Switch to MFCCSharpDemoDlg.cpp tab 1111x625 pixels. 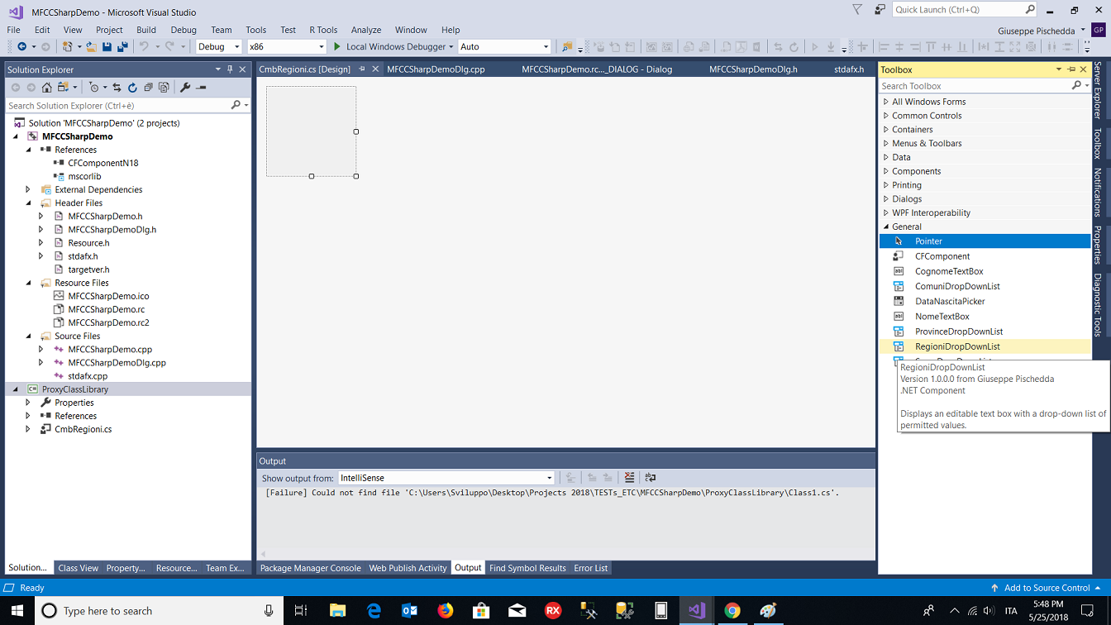coord(436,69)
